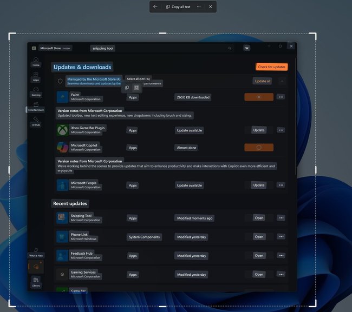
Task: Click Copy all text in Snipping toolbar
Action: (178, 6)
